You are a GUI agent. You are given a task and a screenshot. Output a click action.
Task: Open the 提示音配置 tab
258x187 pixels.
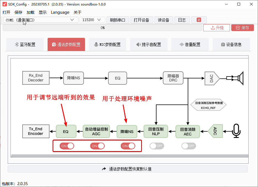(x=149, y=44)
